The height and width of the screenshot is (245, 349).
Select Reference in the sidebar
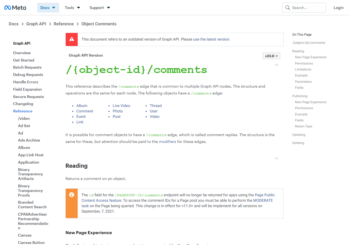tap(23, 111)
